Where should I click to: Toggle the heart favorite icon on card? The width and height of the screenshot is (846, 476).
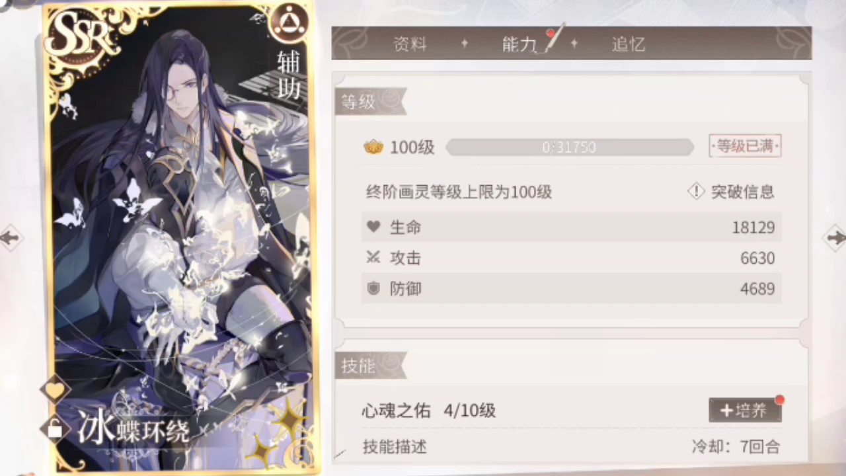pyautogui.click(x=55, y=390)
